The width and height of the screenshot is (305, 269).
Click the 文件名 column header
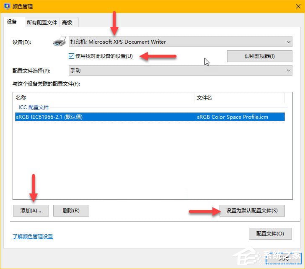coord(240,98)
